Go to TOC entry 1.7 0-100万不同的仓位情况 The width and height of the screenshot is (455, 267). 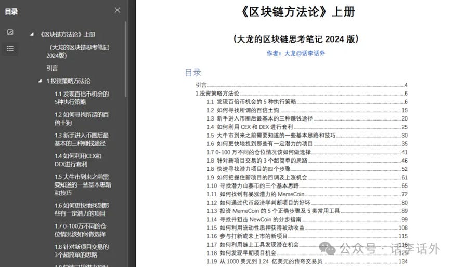[x=307, y=152]
